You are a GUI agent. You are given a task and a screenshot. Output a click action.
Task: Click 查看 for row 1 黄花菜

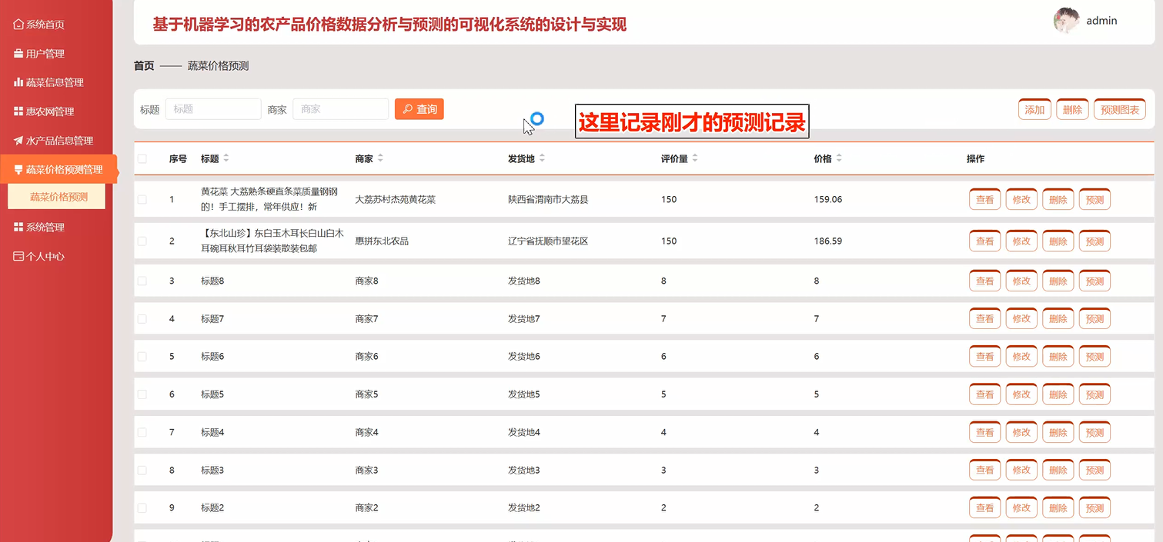[984, 200]
